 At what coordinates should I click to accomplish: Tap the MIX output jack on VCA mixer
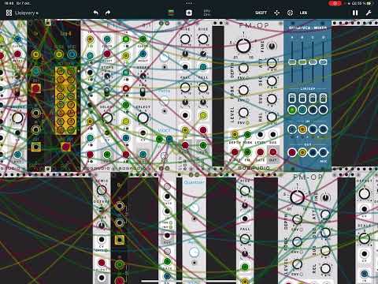click(323, 152)
